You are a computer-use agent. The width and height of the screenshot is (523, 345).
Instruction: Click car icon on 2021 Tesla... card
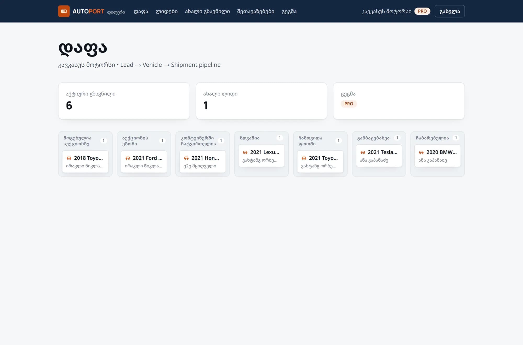[363, 152]
